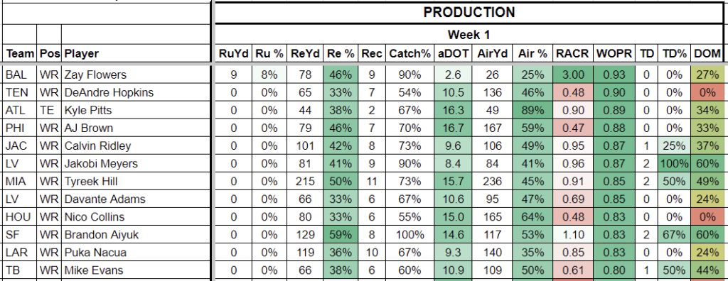This screenshot has height=281, width=728.
Task: Click Mike Evans' TB team cell
Action: (x=19, y=270)
